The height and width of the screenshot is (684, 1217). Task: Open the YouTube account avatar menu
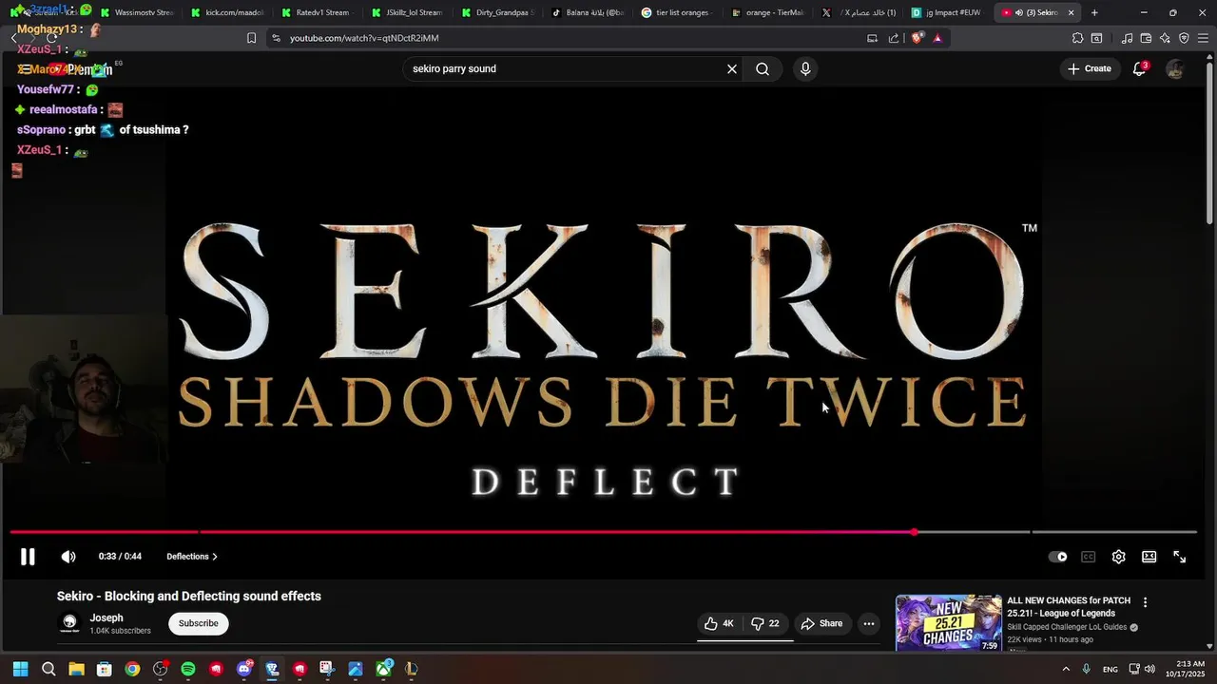coord(1175,68)
